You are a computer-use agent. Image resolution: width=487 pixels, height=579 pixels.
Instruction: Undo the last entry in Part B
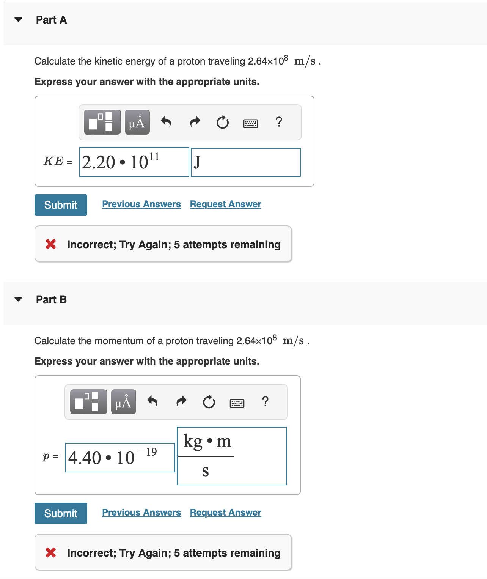153,402
